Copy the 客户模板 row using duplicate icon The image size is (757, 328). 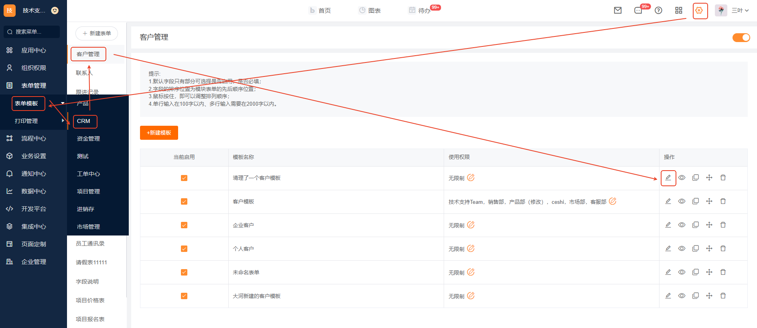click(696, 201)
